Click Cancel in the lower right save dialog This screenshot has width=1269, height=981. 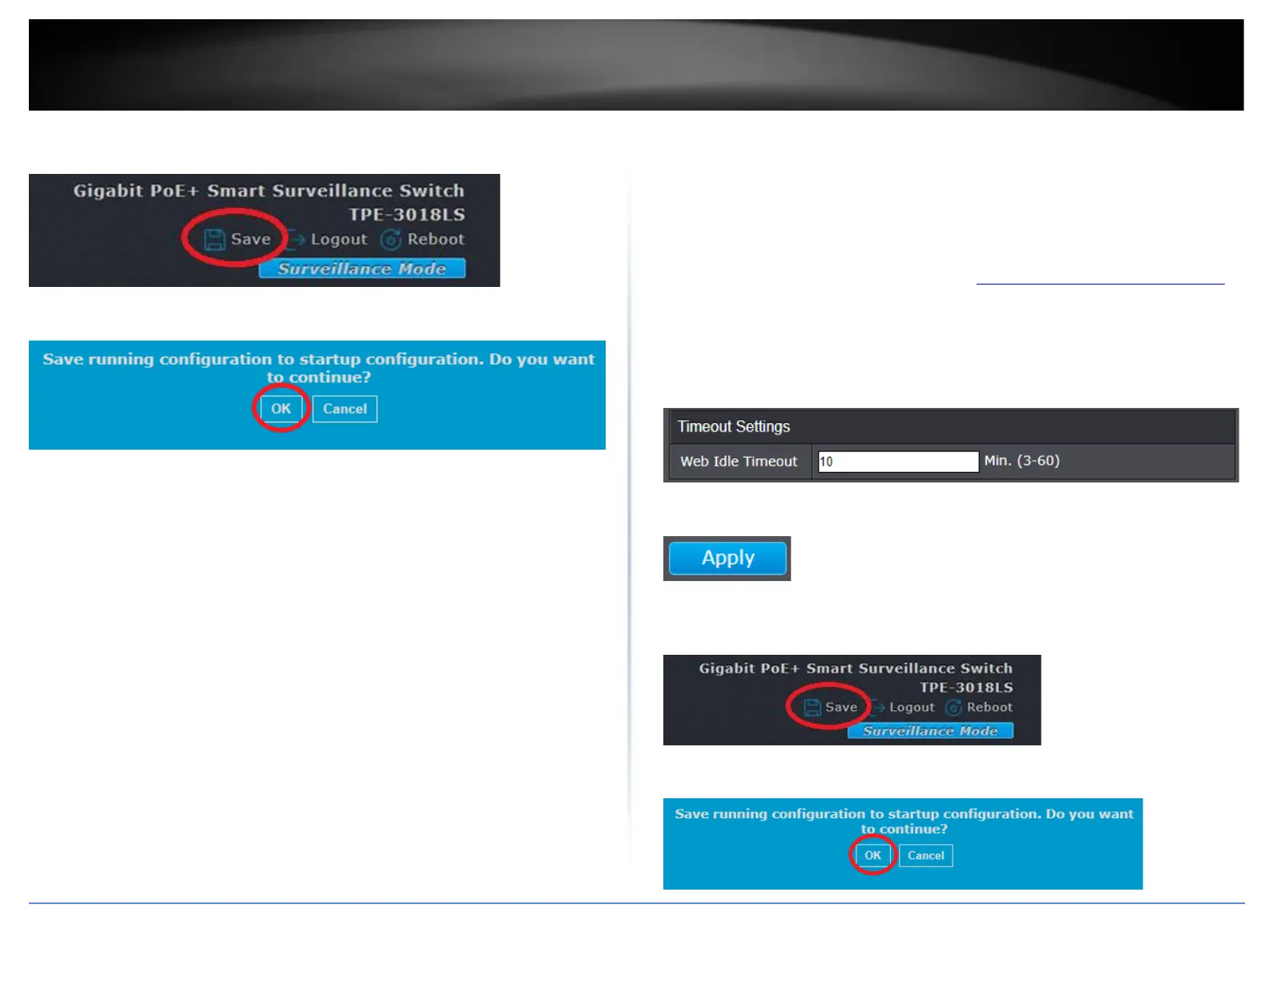click(x=926, y=855)
